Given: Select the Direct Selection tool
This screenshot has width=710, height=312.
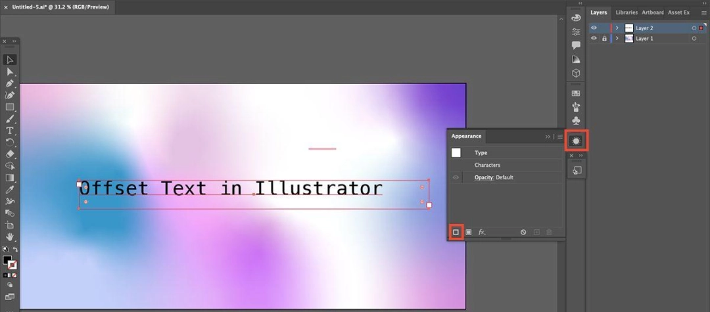Looking at the screenshot, I should tap(9, 72).
